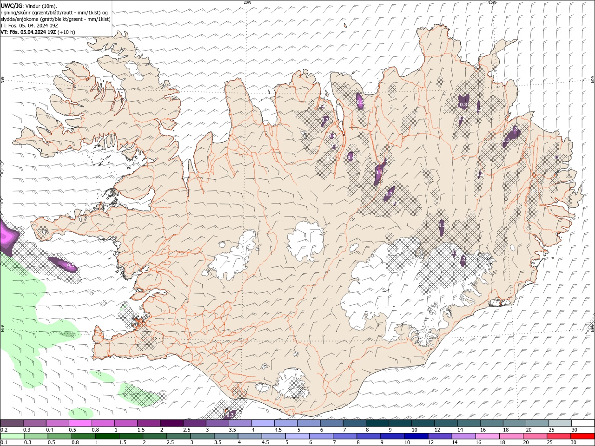595x446 pixels.
Task: Select upper scale swatch between 25 and 30
Action: [x=561, y=423]
